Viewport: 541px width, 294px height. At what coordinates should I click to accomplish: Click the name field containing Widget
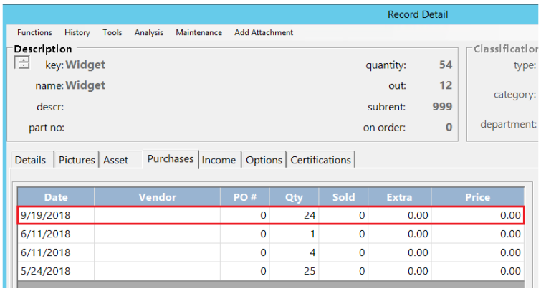[x=85, y=85]
